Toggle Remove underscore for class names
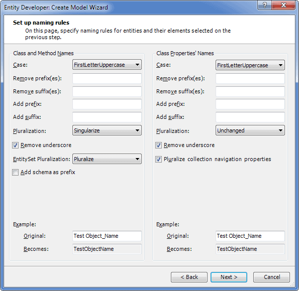Screen dimensions: 299x291 tap(15, 145)
